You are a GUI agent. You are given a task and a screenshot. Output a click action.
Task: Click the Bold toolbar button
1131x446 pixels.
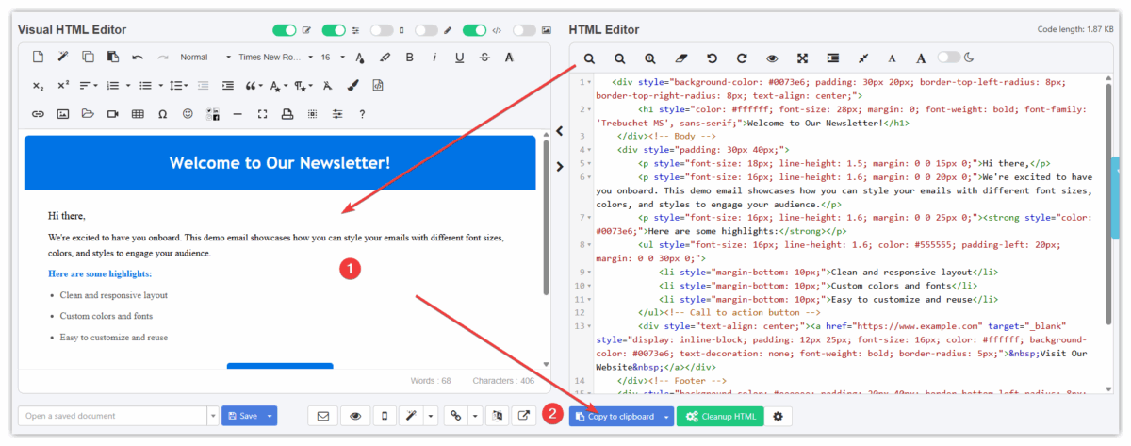click(410, 58)
